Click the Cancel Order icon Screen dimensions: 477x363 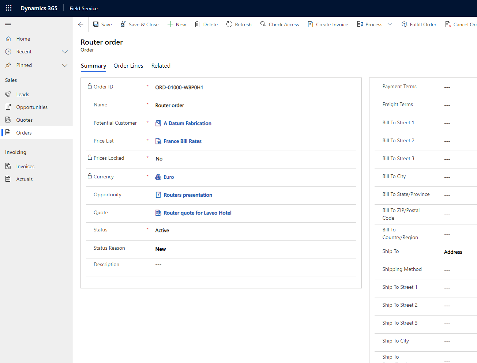448,24
